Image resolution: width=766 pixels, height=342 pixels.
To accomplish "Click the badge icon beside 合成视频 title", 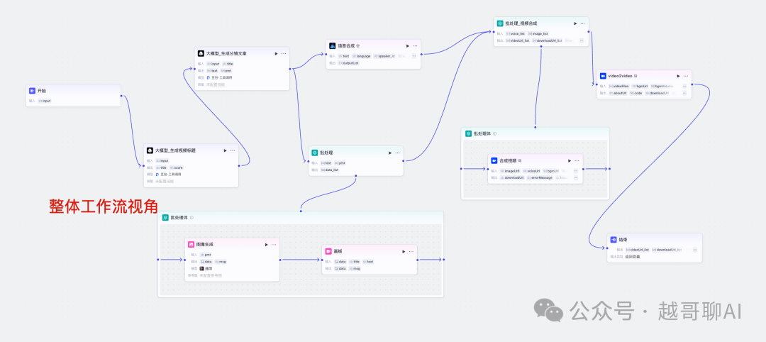I will point(520,160).
